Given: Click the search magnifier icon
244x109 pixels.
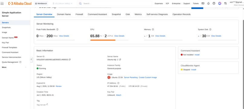Looking at the screenshot, I should [80, 3].
